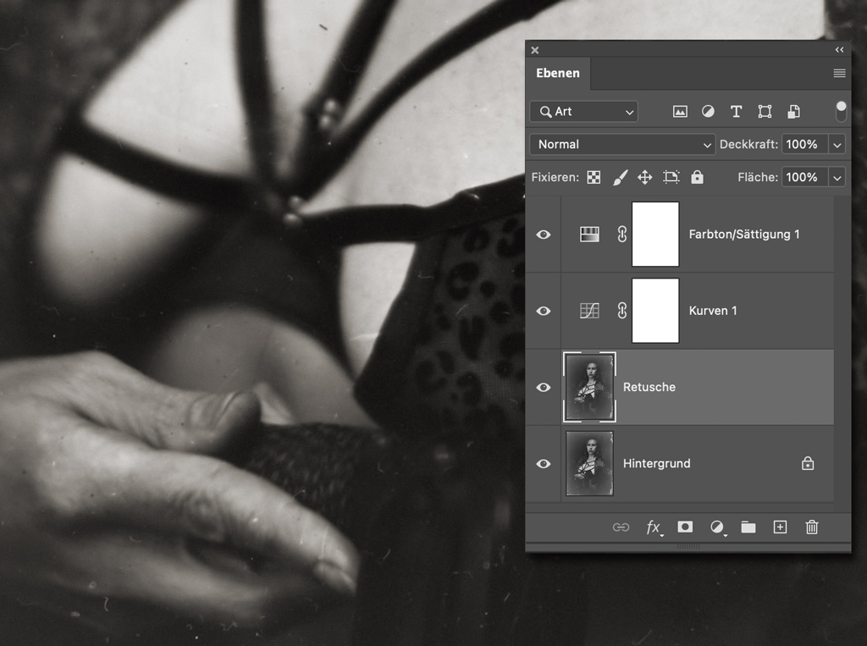Hide the Kurven 1 layer
This screenshot has height=646, width=867.
click(544, 311)
